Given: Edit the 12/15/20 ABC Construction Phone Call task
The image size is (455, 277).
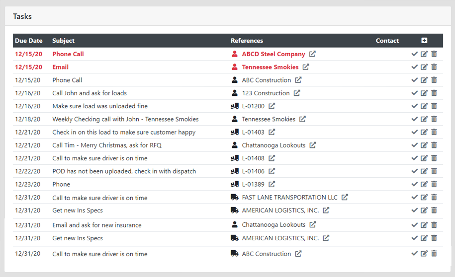Looking at the screenshot, I should (x=424, y=80).
